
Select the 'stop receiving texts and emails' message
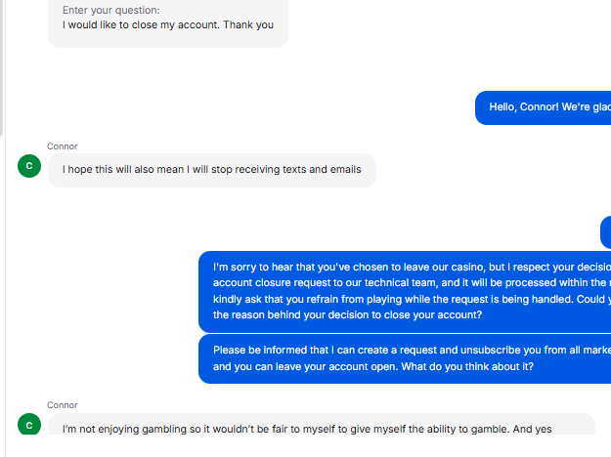pyautogui.click(x=211, y=170)
